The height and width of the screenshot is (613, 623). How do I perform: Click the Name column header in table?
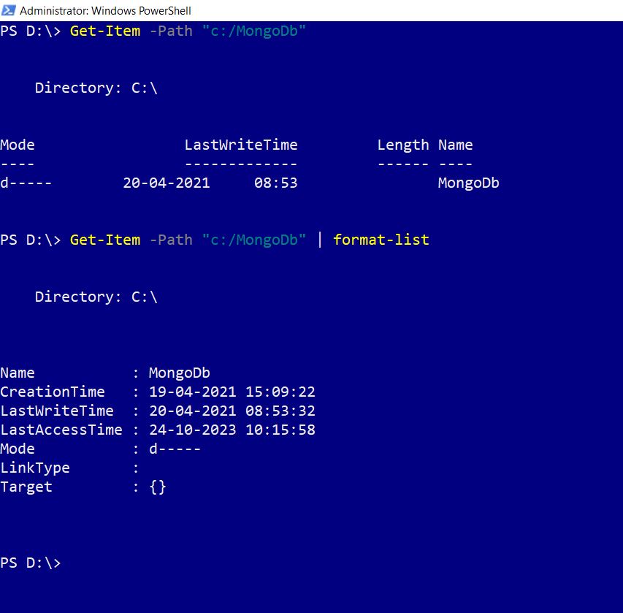(x=455, y=145)
